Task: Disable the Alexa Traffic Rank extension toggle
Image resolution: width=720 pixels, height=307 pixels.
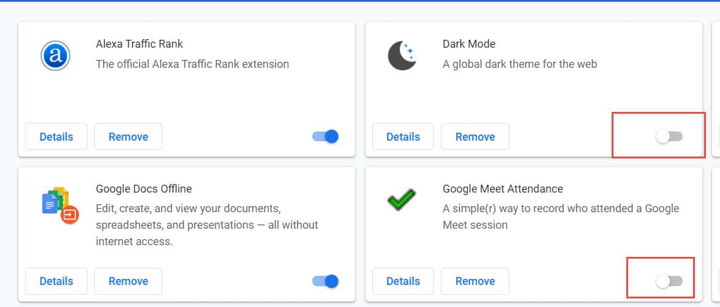Action: (x=326, y=136)
